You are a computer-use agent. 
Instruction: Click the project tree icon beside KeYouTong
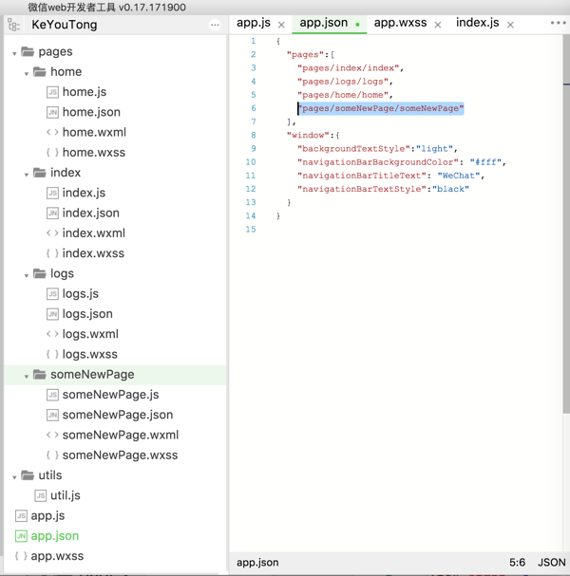point(13,25)
